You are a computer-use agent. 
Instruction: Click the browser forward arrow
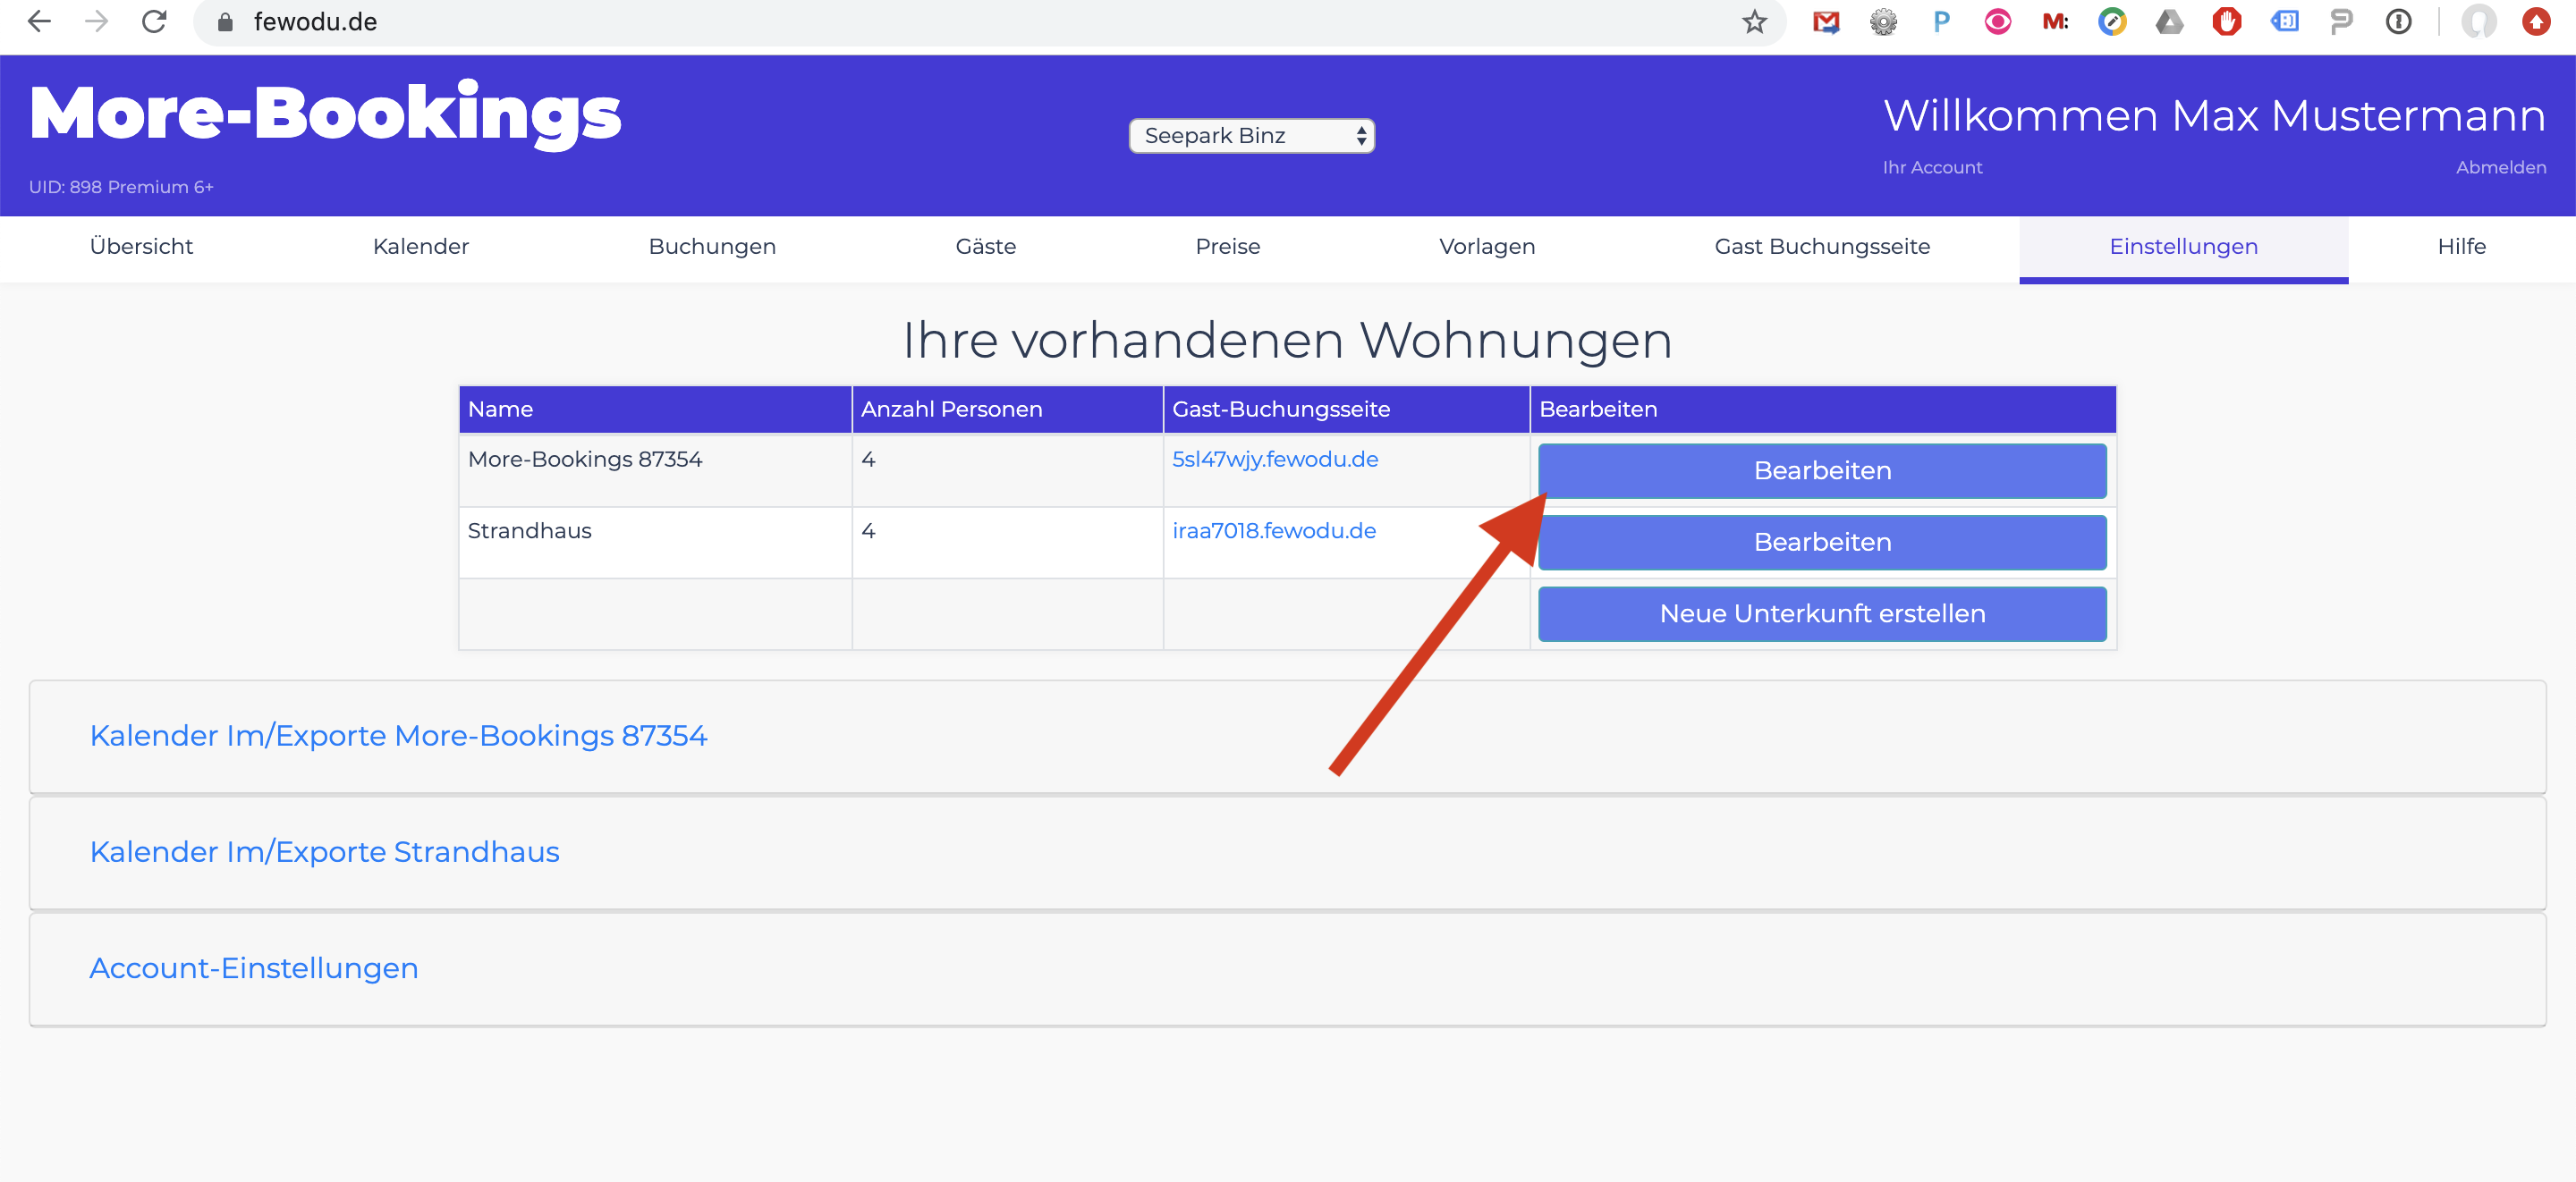[96, 21]
